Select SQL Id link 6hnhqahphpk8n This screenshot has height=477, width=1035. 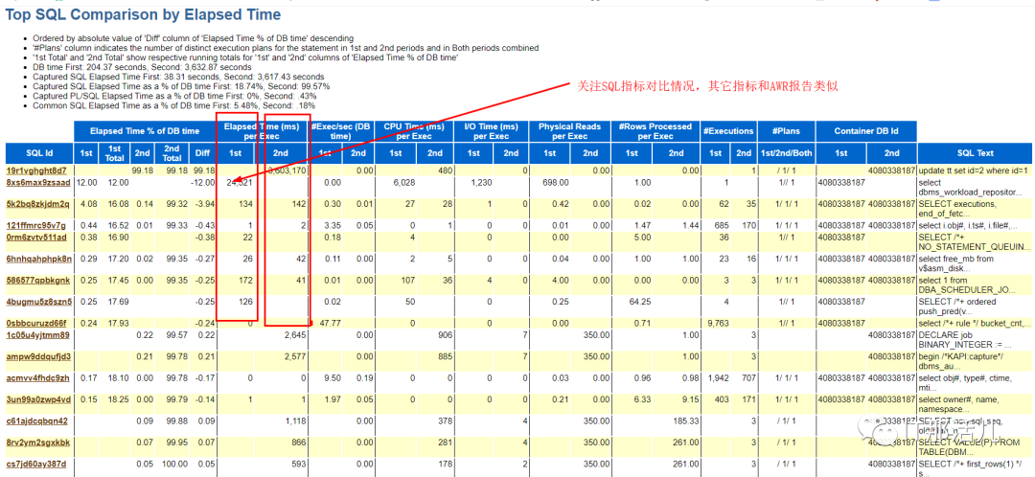[x=39, y=258]
